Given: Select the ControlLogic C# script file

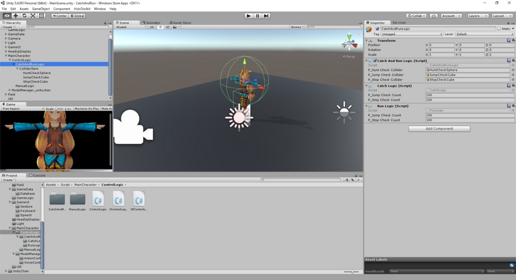Looking at the screenshot, I should pyautogui.click(x=98, y=201).
